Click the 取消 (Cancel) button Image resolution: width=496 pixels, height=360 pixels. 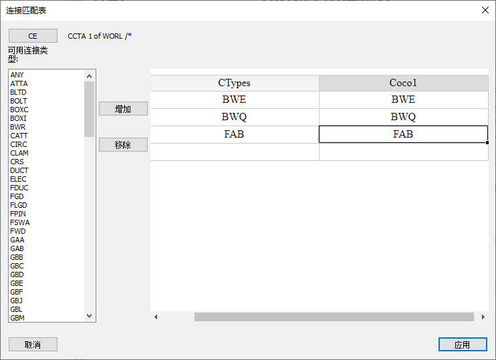click(x=33, y=345)
